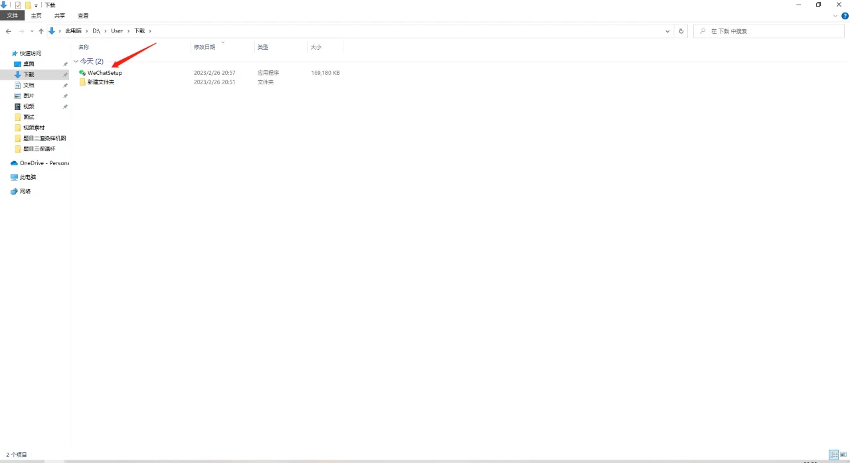The width and height of the screenshot is (850, 463).
Task: Click the New Folder icon in title bar
Action: [28, 5]
